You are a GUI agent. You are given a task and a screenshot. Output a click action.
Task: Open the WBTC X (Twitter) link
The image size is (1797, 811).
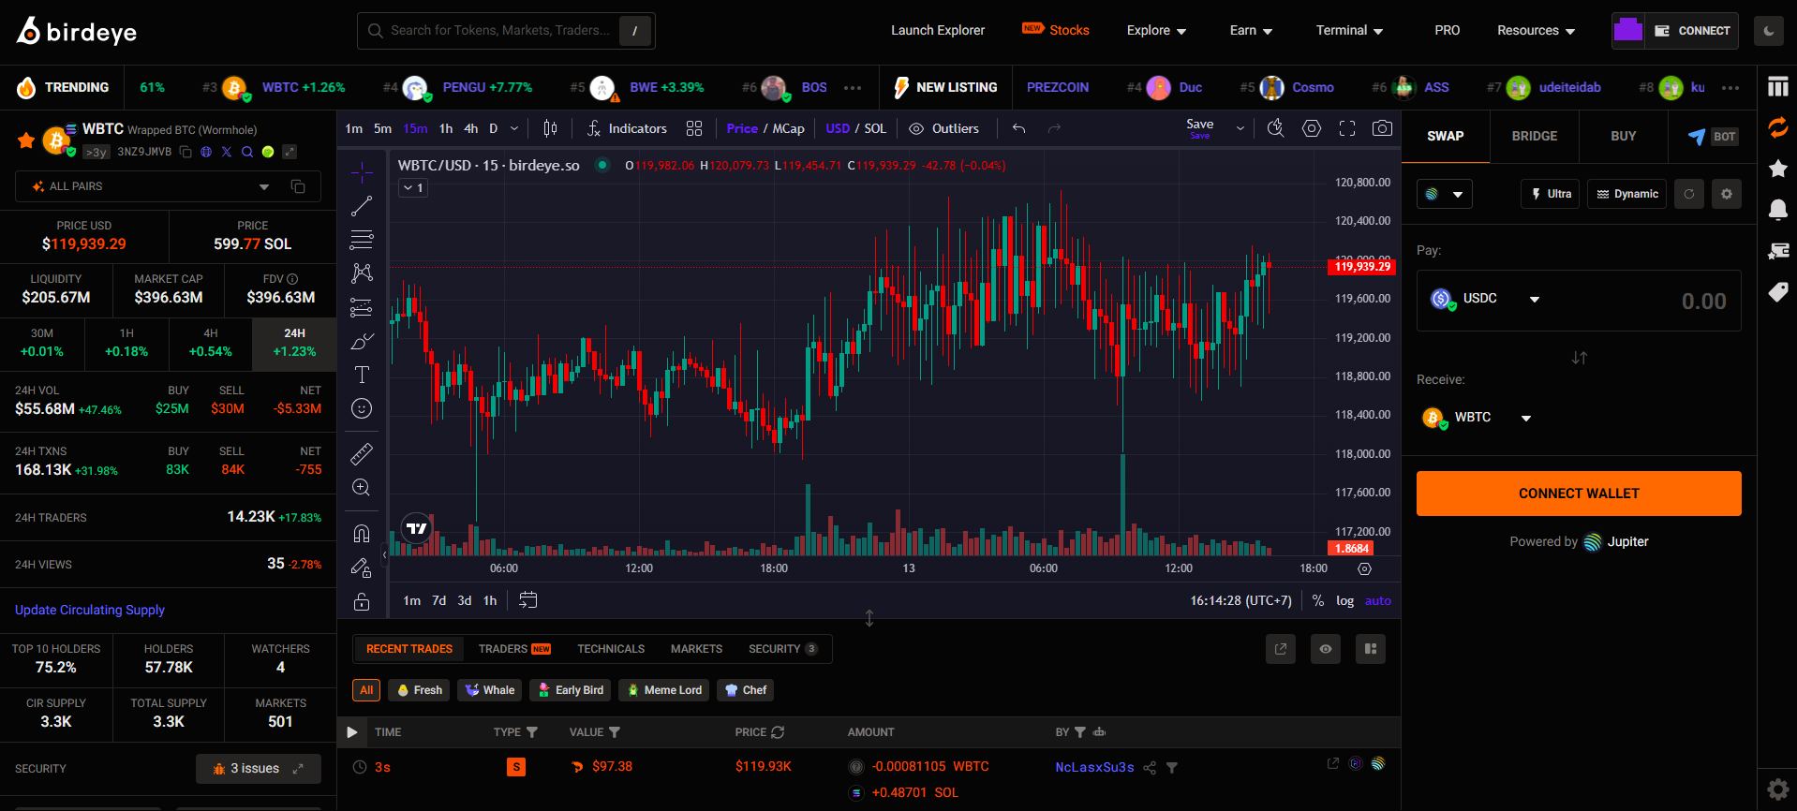click(x=227, y=152)
